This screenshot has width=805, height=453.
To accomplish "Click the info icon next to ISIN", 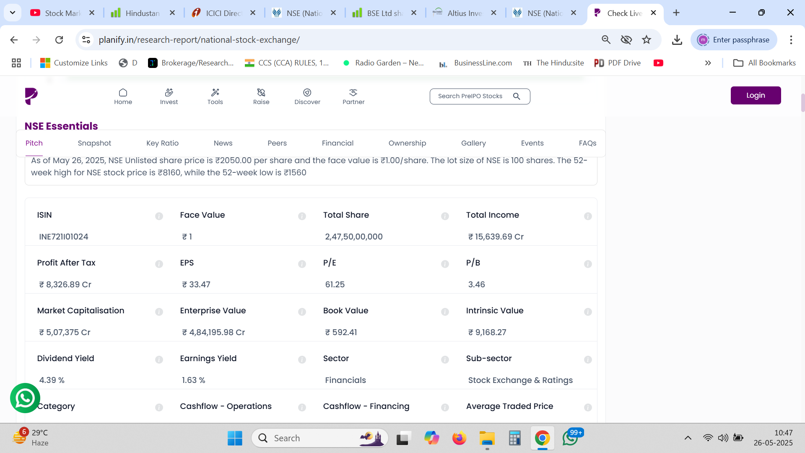I will click(x=159, y=216).
